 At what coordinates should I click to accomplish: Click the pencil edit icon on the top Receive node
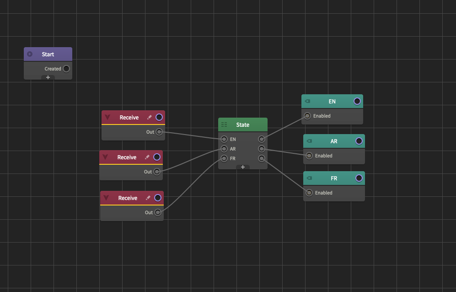[x=149, y=117]
